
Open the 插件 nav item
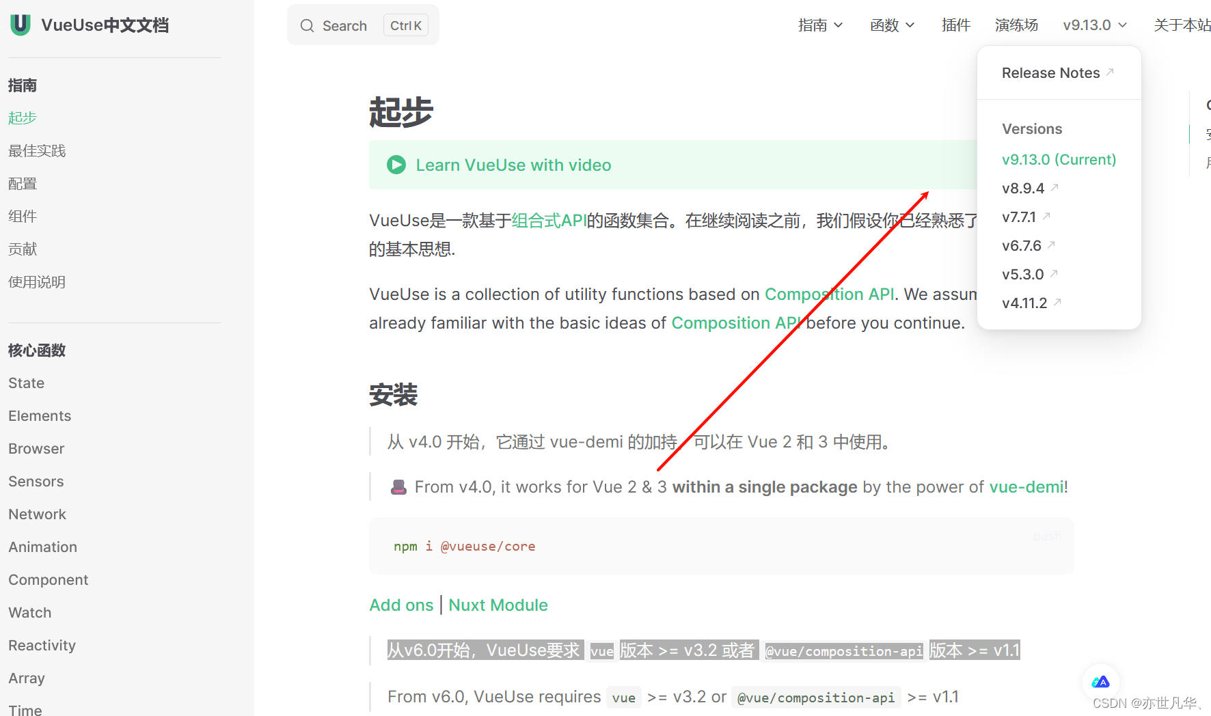click(955, 25)
